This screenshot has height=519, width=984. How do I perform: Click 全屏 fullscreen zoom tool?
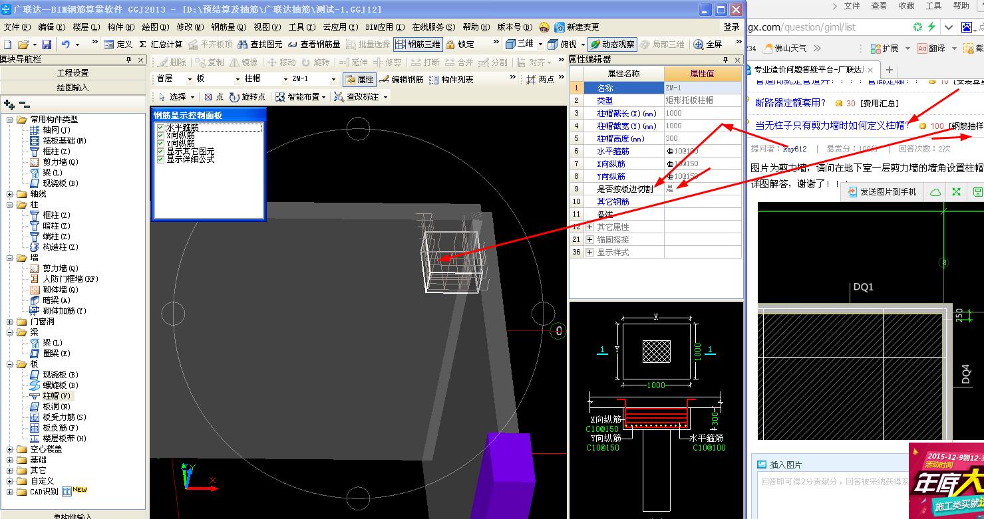click(x=708, y=45)
